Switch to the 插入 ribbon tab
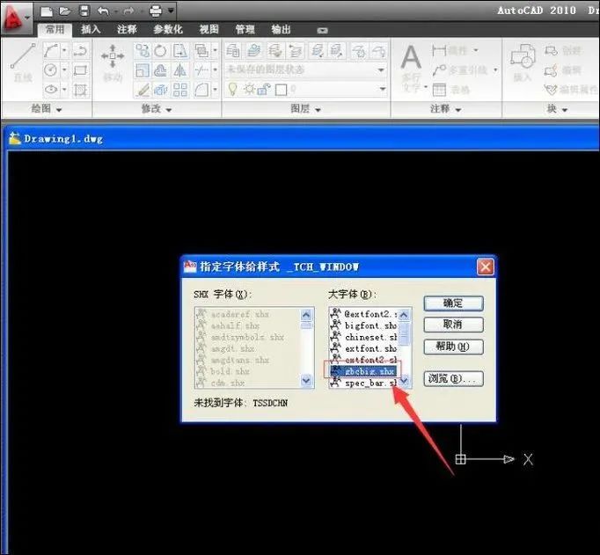 (91, 29)
